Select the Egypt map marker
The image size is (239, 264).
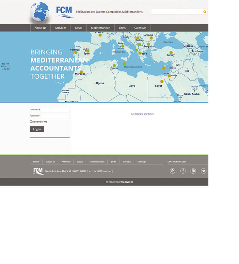162,81
